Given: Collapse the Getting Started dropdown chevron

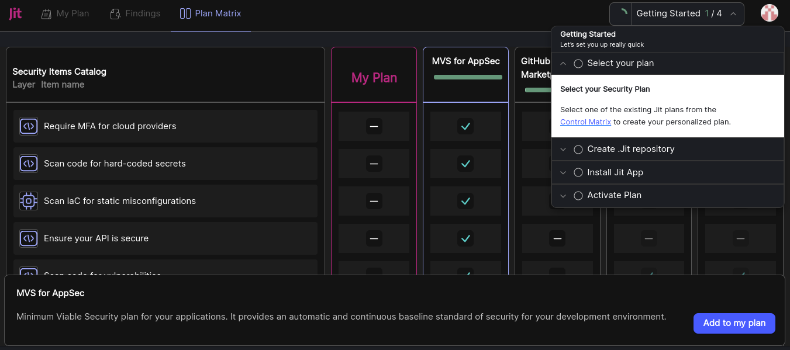Looking at the screenshot, I should (x=733, y=14).
